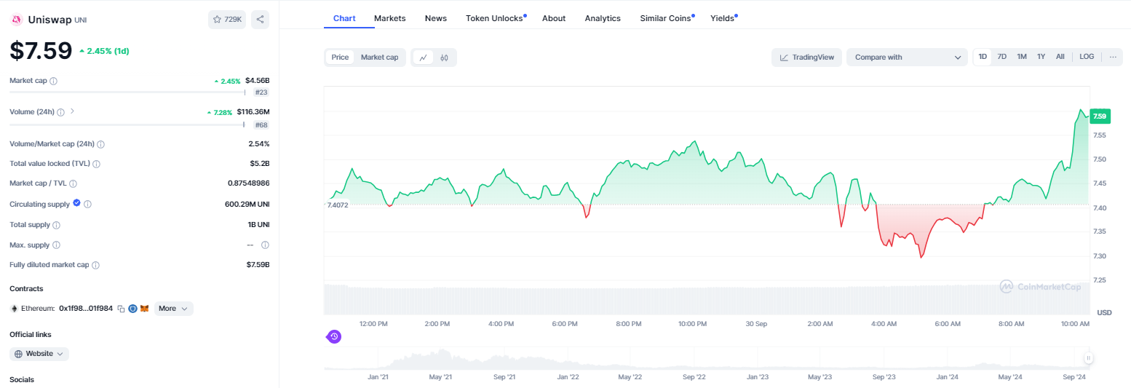Image resolution: width=1131 pixels, height=388 pixels.
Task: Click the $7.59 headline price
Action: [41, 50]
